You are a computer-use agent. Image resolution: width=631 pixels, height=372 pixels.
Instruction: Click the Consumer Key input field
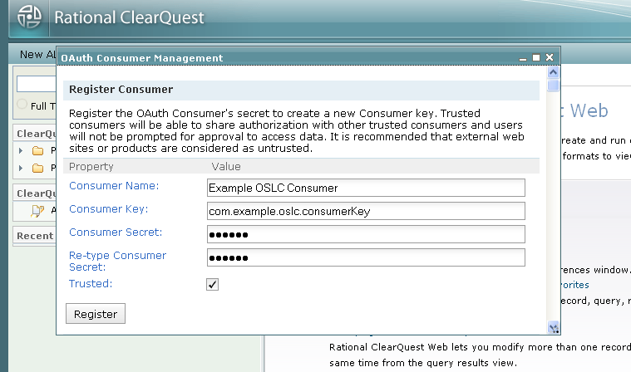366,211
